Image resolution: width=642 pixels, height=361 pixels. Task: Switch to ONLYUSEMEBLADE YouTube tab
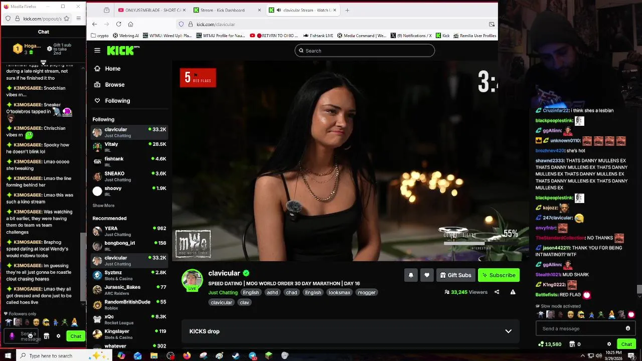pos(153,10)
